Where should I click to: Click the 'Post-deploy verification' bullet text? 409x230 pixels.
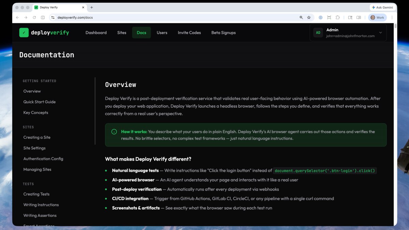(137, 189)
